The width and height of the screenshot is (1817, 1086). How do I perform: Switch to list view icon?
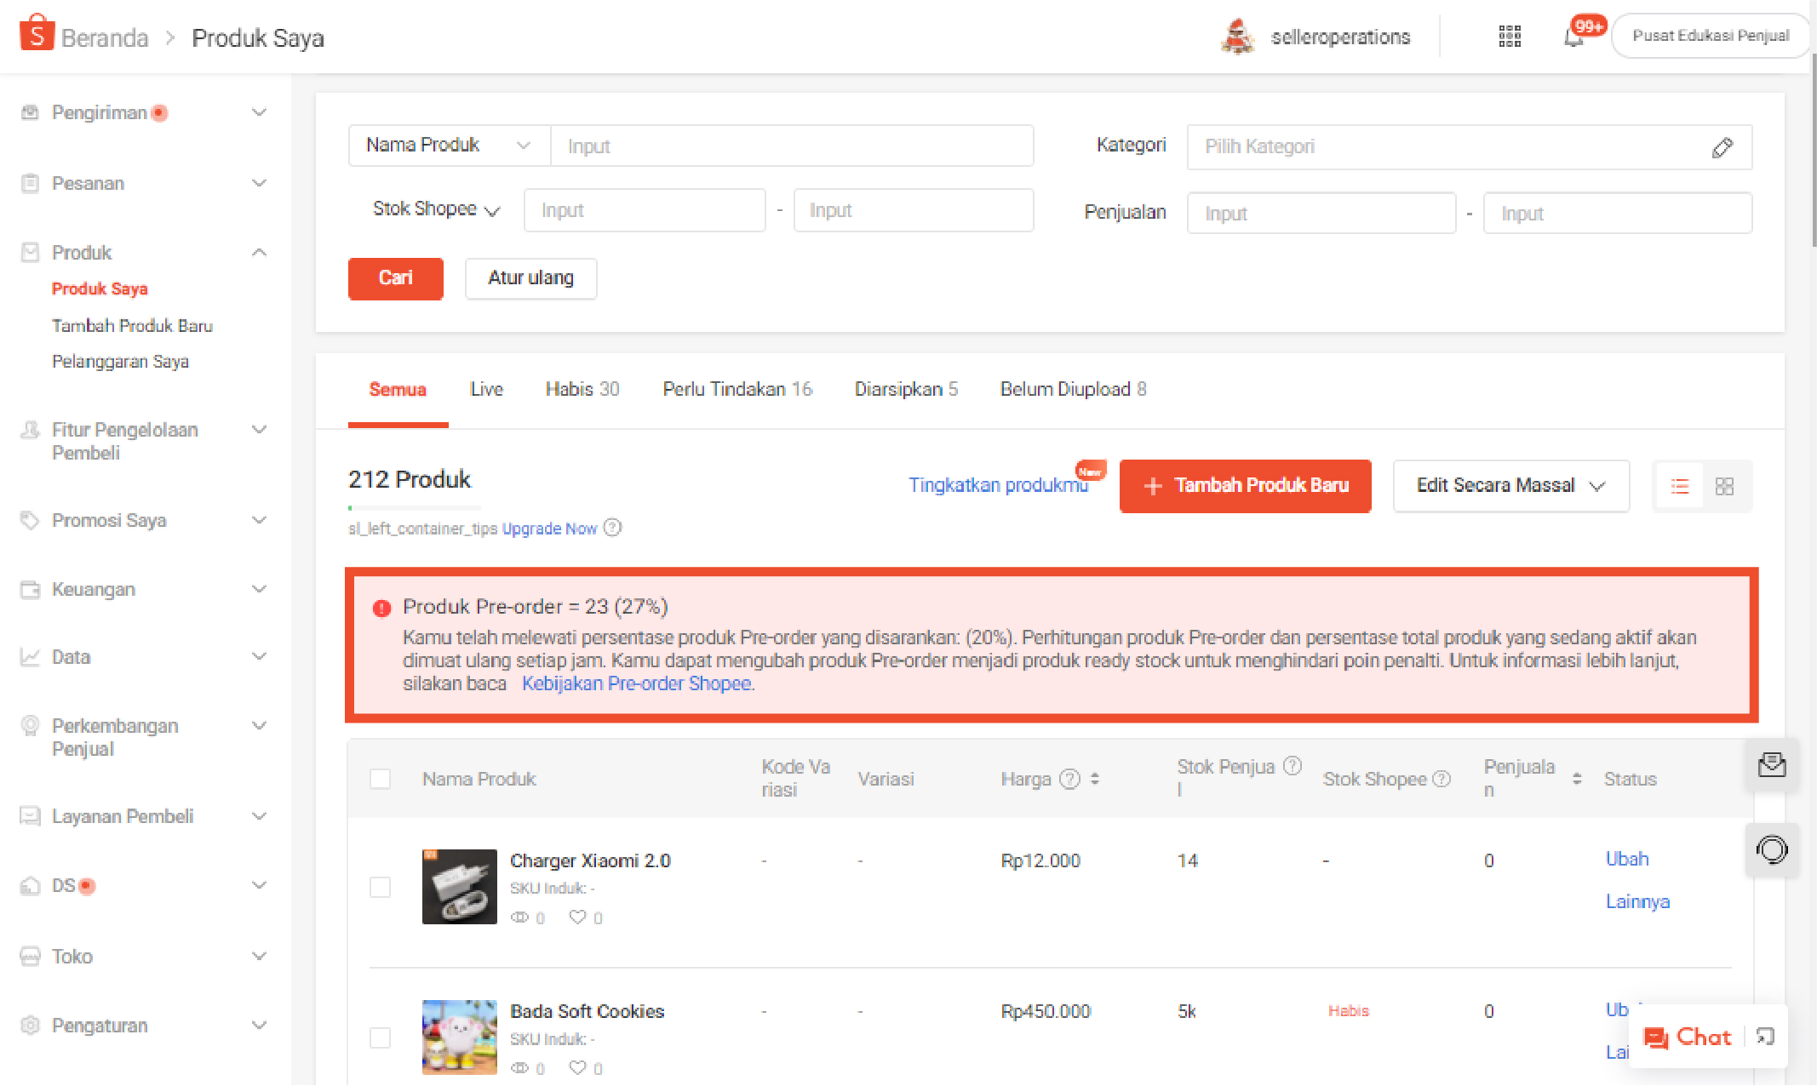1679,487
